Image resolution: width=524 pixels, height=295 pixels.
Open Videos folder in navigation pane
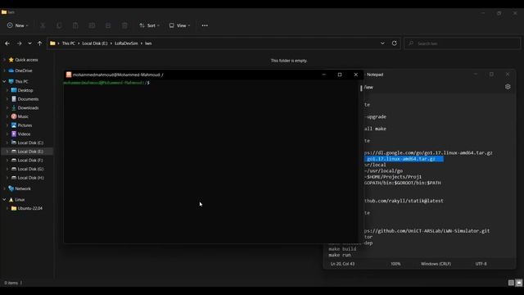click(x=24, y=134)
